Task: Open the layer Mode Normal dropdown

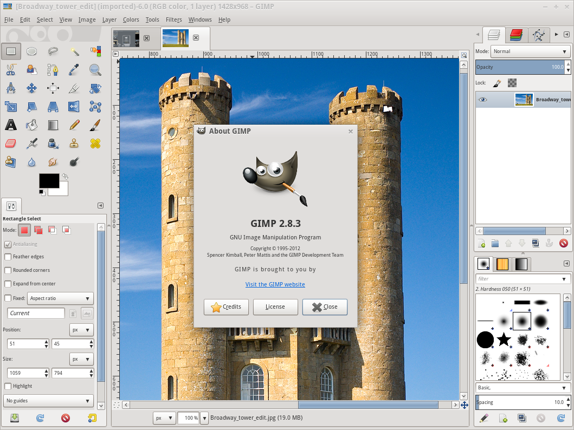Action: click(x=531, y=51)
